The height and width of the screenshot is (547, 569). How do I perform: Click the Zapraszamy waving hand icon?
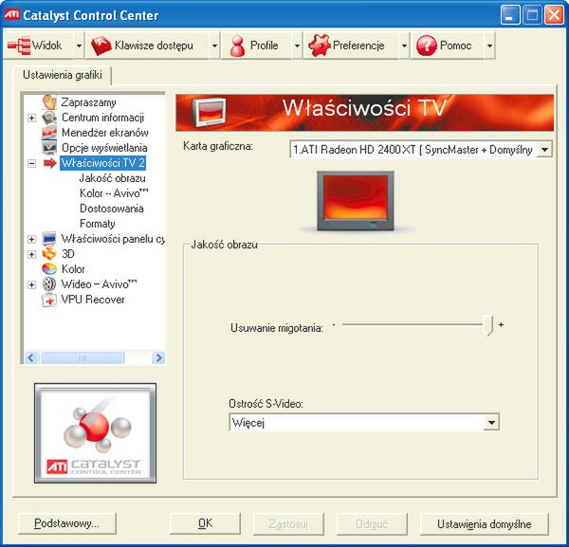49,102
